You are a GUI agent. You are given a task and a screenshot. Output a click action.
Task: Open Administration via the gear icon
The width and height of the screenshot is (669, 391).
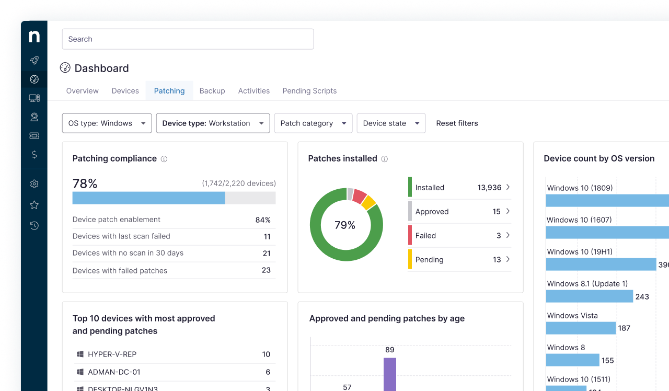pyautogui.click(x=34, y=184)
